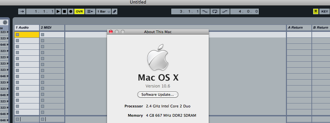Click the bottom clip slot of 1 Audio track
The width and height of the screenshot is (330, 123).
click(27, 112)
